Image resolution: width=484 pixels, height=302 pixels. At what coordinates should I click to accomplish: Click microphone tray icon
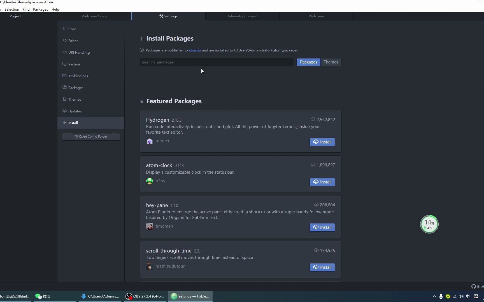click(441, 296)
